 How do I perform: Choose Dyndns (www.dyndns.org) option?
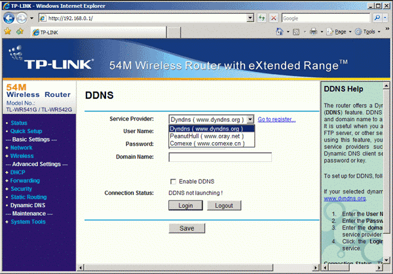pos(212,128)
